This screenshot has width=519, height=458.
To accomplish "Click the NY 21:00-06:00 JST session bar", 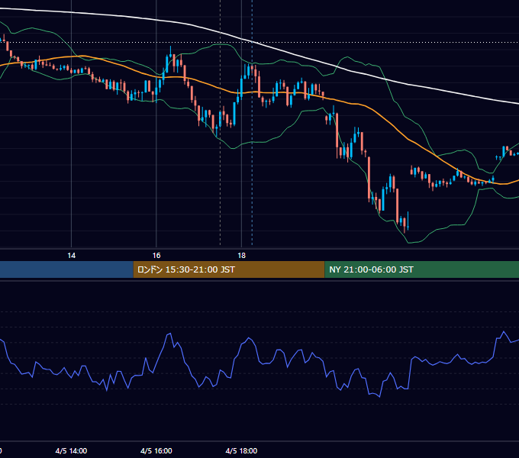I will [421, 269].
